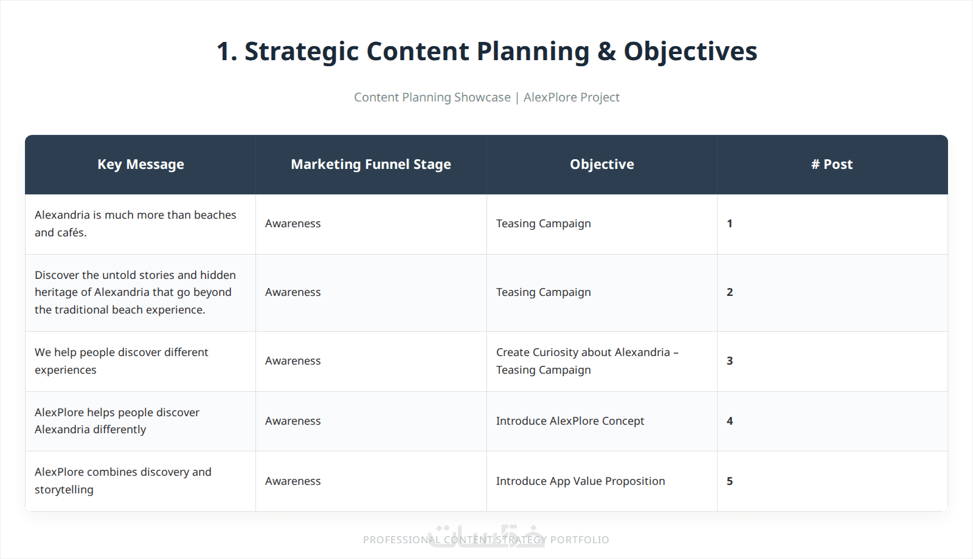
Task: Click the Key Message column header
Action: coord(140,165)
